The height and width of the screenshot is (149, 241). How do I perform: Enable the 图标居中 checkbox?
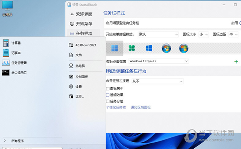108,89
